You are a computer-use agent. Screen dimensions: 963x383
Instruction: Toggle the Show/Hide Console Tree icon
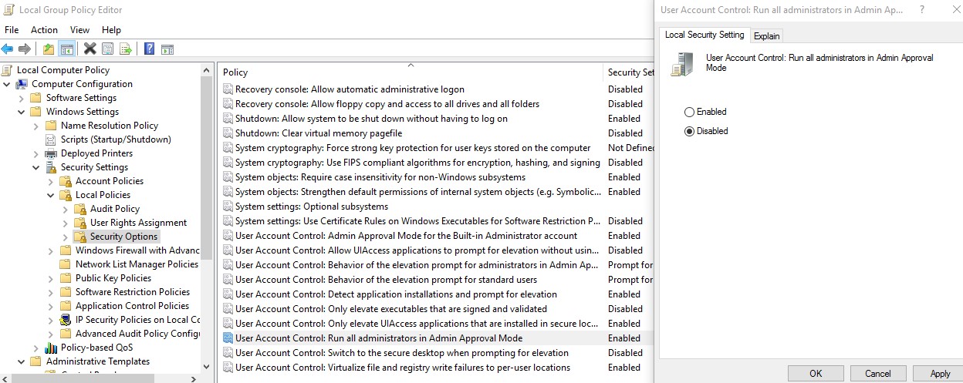coord(67,49)
